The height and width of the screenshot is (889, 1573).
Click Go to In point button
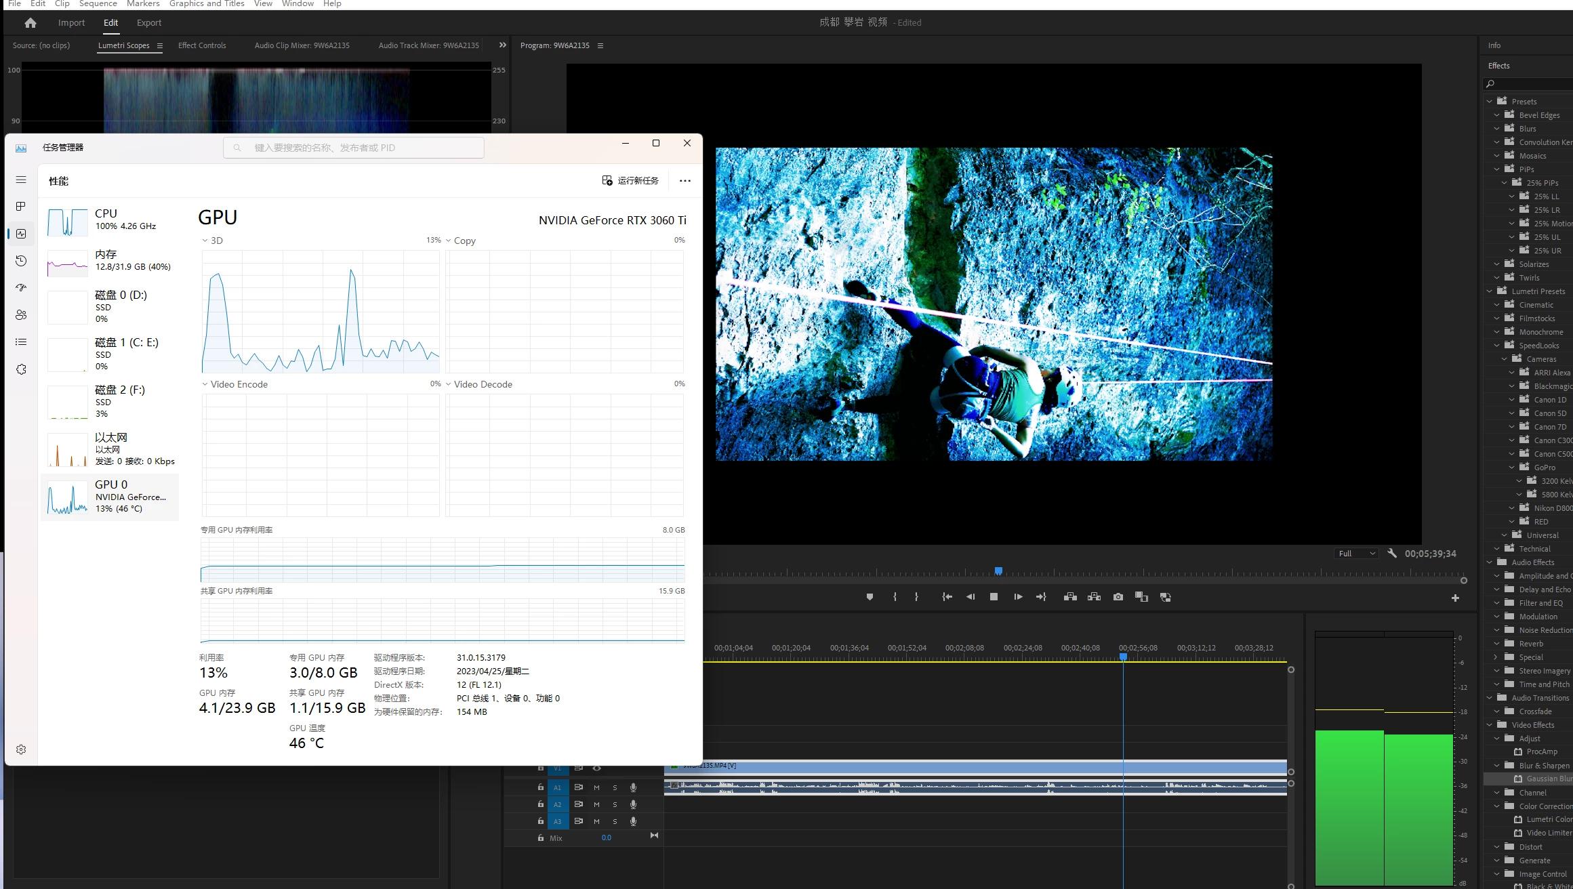947,597
